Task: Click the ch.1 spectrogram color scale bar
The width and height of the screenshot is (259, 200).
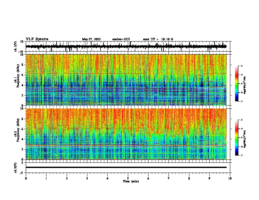Action: pyautogui.click(x=237, y=84)
